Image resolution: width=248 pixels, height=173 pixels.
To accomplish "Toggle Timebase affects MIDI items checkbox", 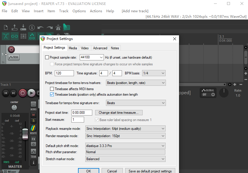I will click(x=52, y=89).
